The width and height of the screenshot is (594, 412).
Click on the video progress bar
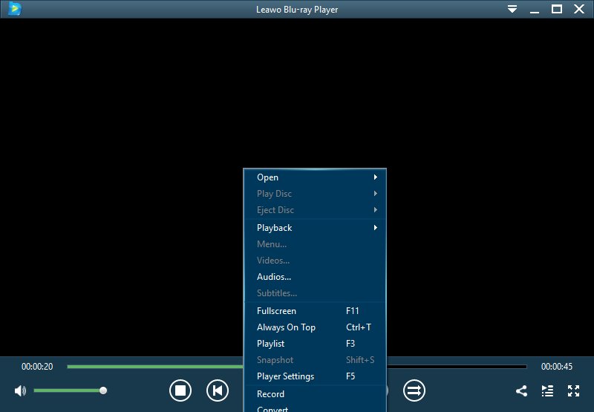296,367
